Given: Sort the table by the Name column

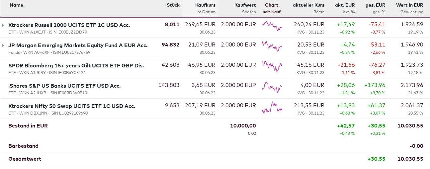Looking at the screenshot, I should (16, 5).
